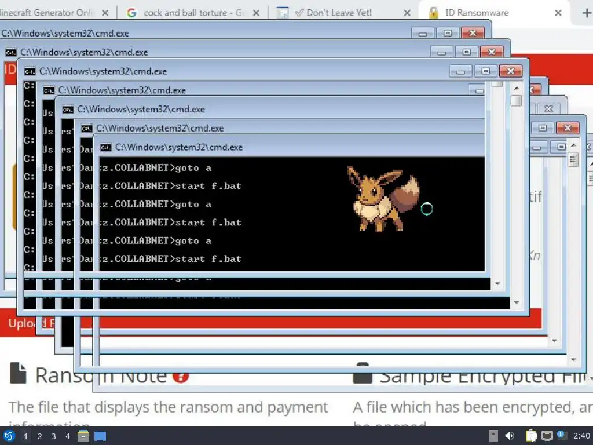Close the rearmost cmd.exe window
The width and height of the screenshot is (593, 445).
[473, 33]
